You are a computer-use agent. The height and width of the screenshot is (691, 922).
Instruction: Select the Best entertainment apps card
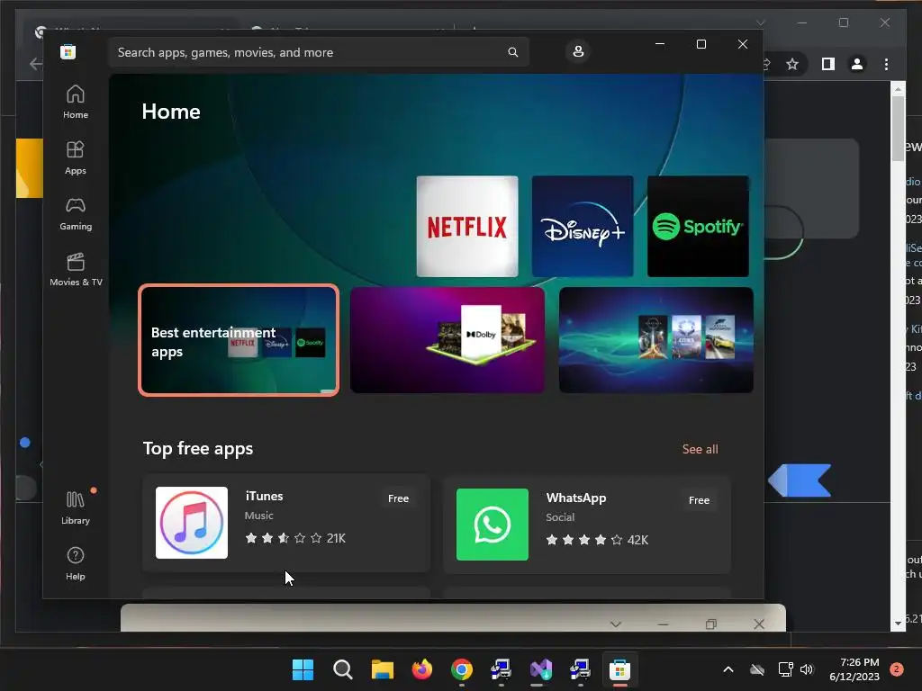click(x=238, y=340)
